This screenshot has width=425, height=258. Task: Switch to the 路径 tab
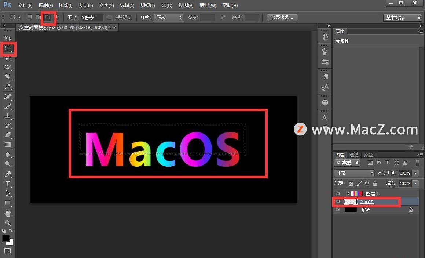click(x=369, y=155)
